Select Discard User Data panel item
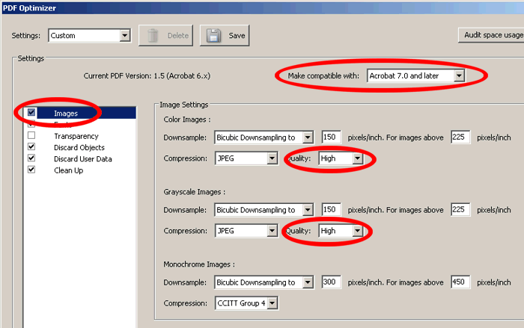The image size is (524, 328). tap(82, 158)
